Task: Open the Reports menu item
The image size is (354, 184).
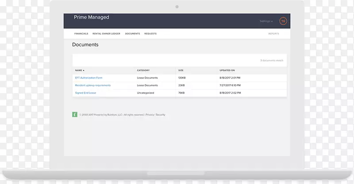Action: point(274,34)
